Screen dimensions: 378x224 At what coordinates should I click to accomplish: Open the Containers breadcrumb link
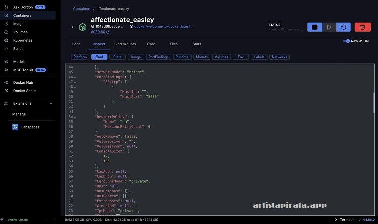pos(82,9)
